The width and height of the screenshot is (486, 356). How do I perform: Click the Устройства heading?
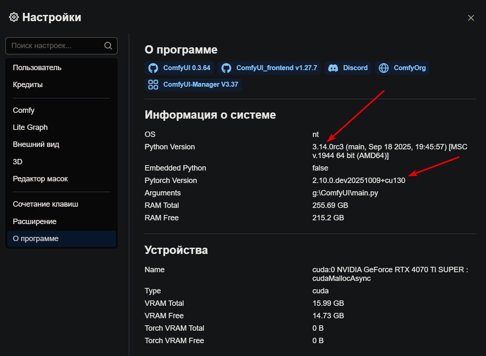(176, 250)
